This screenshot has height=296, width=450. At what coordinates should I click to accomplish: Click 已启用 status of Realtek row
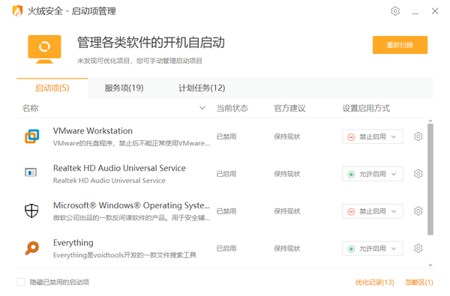(226, 174)
